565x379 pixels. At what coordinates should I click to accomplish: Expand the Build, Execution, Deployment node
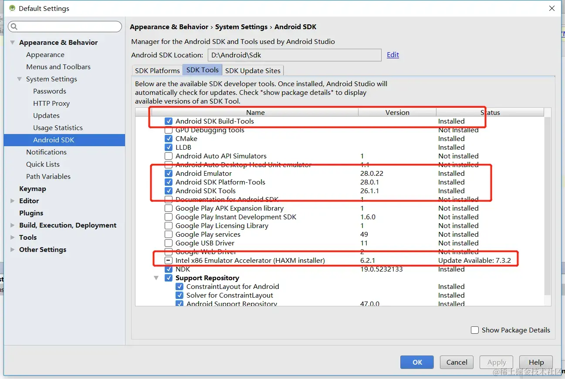tap(13, 225)
